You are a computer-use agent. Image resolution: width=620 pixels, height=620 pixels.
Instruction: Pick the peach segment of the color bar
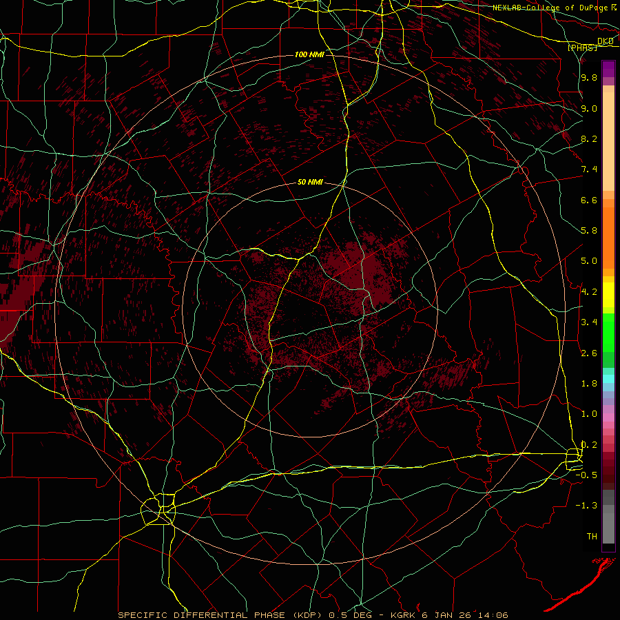[x=608, y=141]
